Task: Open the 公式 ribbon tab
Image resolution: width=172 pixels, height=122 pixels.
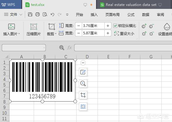Action: pos(131,15)
